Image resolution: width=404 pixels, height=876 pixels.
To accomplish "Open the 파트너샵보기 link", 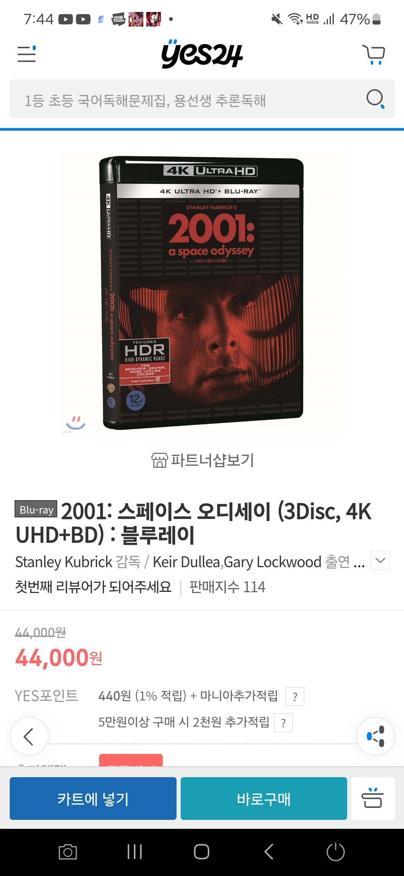I will click(202, 460).
